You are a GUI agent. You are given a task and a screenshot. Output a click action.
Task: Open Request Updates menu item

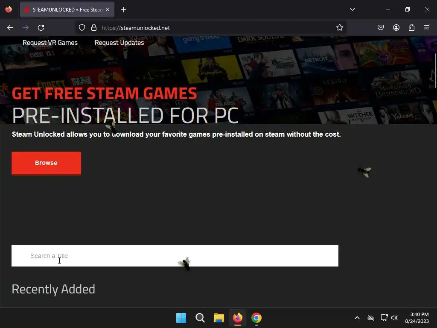[119, 43]
